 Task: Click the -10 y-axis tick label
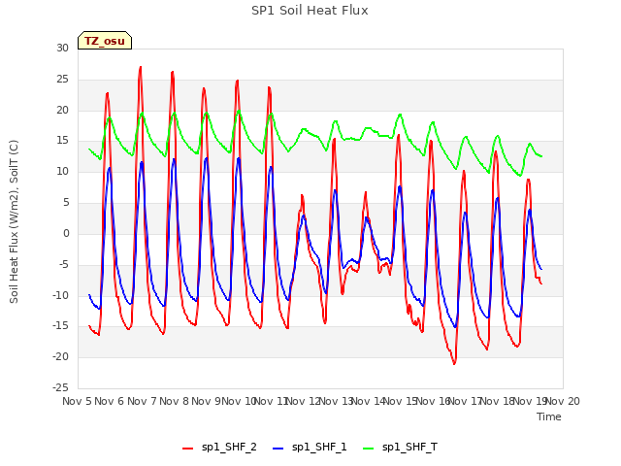pos(60,295)
